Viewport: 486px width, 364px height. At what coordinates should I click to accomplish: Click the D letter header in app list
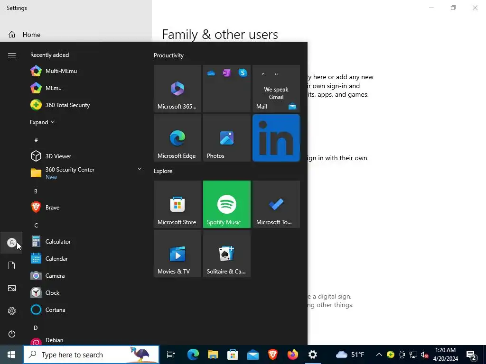(36, 328)
